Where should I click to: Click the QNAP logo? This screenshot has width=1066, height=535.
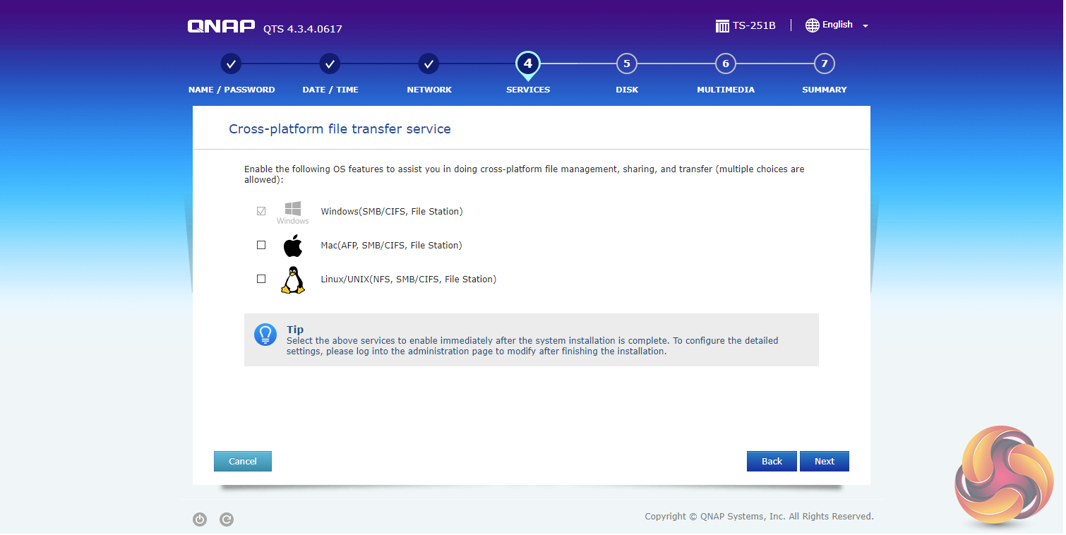pos(221,27)
